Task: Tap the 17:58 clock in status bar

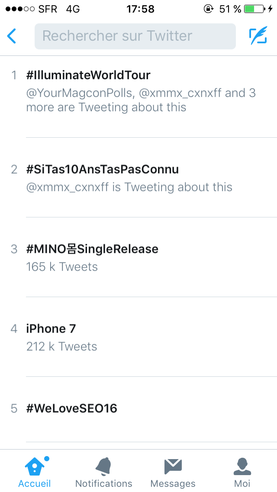Action: tap(141, 9)
